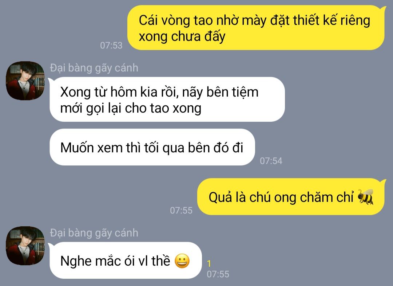Tap the "Quả là chú ong chăm chỉ" bubble
The height and width of the screenshot is (286, 393).
coord(291,197)
